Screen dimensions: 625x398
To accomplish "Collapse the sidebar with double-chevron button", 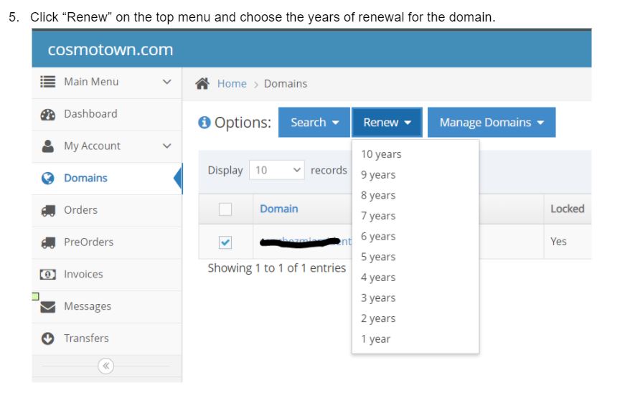I will point(106,366).
